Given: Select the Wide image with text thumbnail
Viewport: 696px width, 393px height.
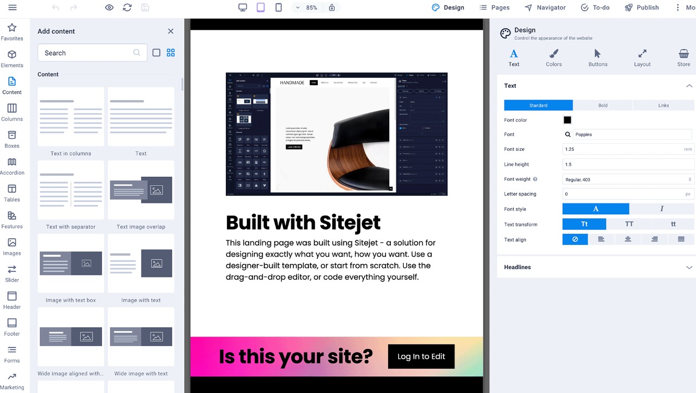Looking at the screenshot, I should point(141,337).
